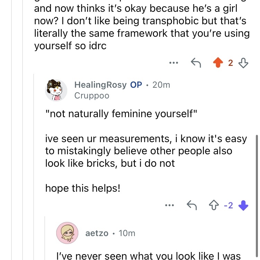Screen dimensions: 260x260
Task: Open aetzo's user profile
Action: tap(97, 233)
